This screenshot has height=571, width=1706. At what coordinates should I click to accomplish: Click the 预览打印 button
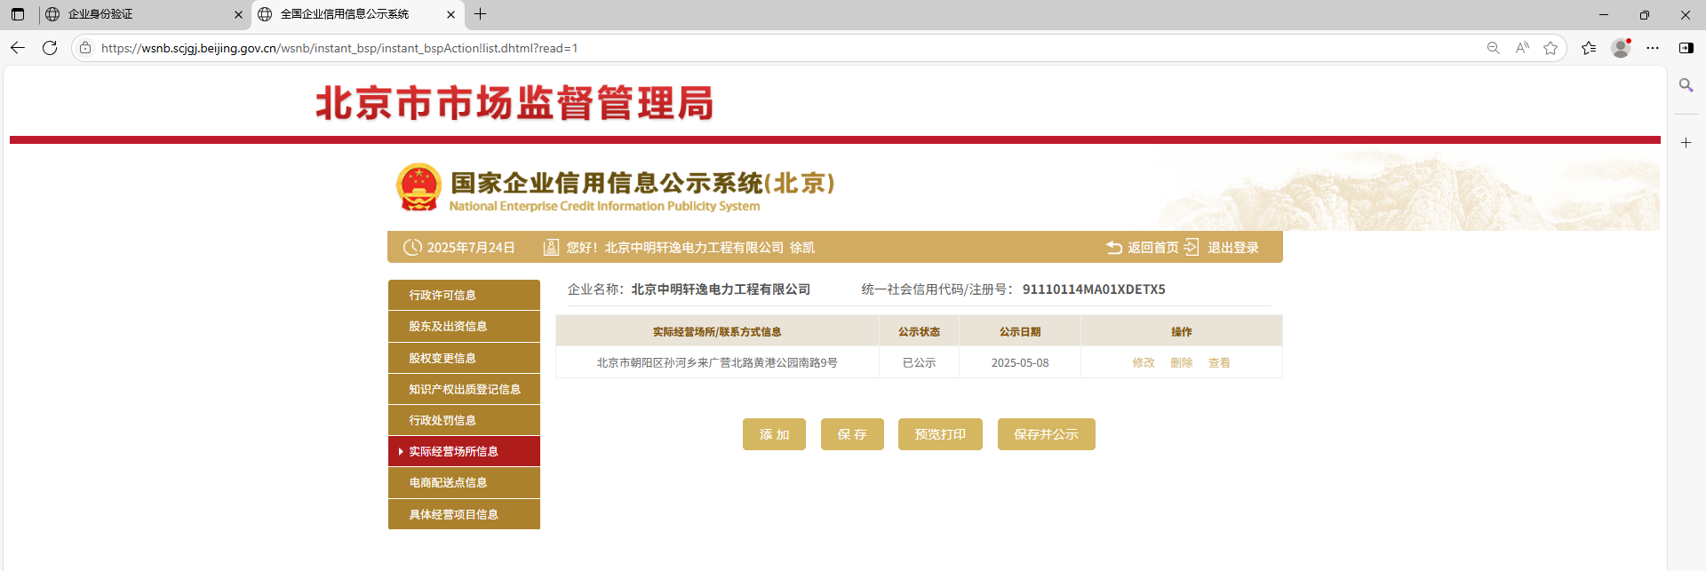point(940,434)
